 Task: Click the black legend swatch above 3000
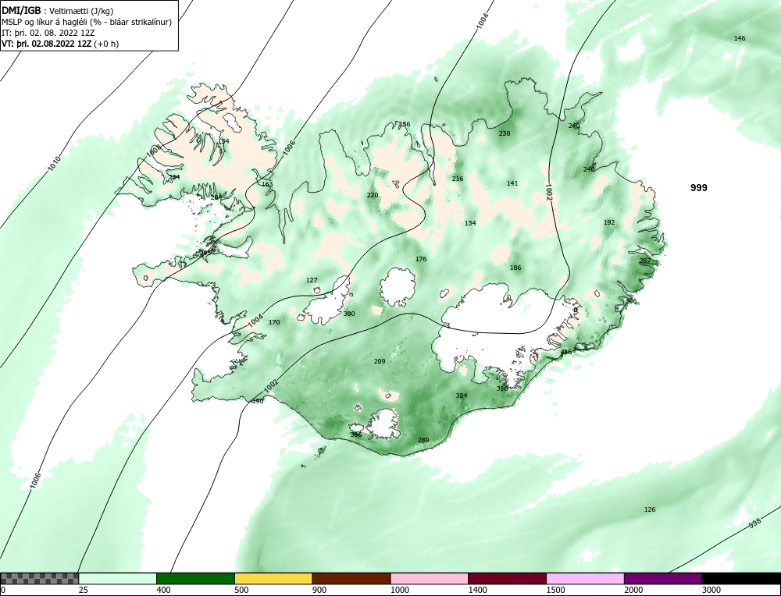[741, 578]
